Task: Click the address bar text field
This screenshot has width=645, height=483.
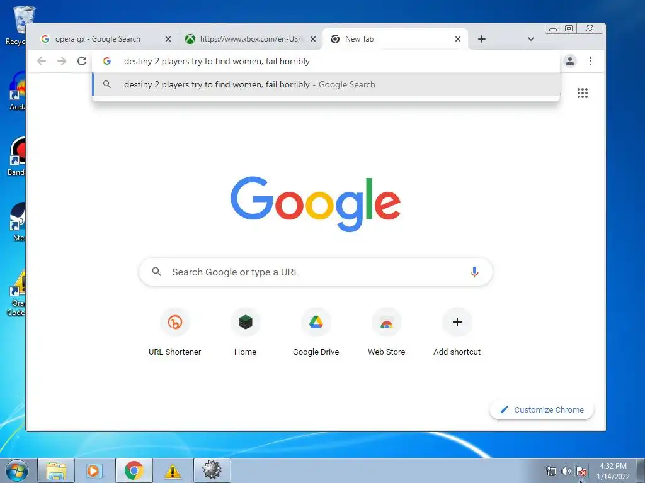Action: pyautogui.click(x=326, y=61)
